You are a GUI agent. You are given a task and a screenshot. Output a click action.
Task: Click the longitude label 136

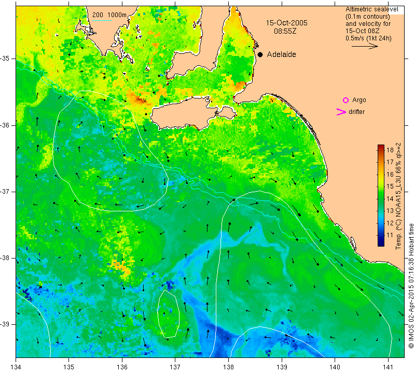click(x=122, y=367)
